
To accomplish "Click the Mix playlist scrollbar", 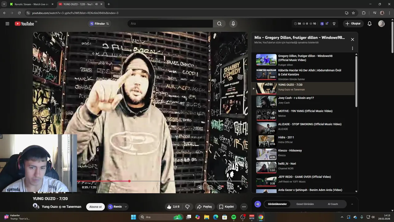I will click(356, 82).
